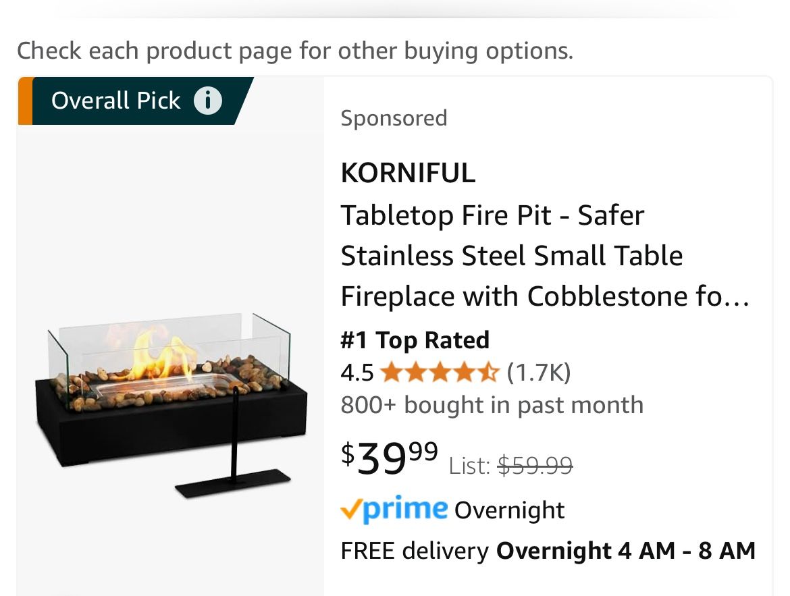This screenshot has height=596, width=790.
Task: Click the Overall Pick badge label
Action: click(116, 101)
